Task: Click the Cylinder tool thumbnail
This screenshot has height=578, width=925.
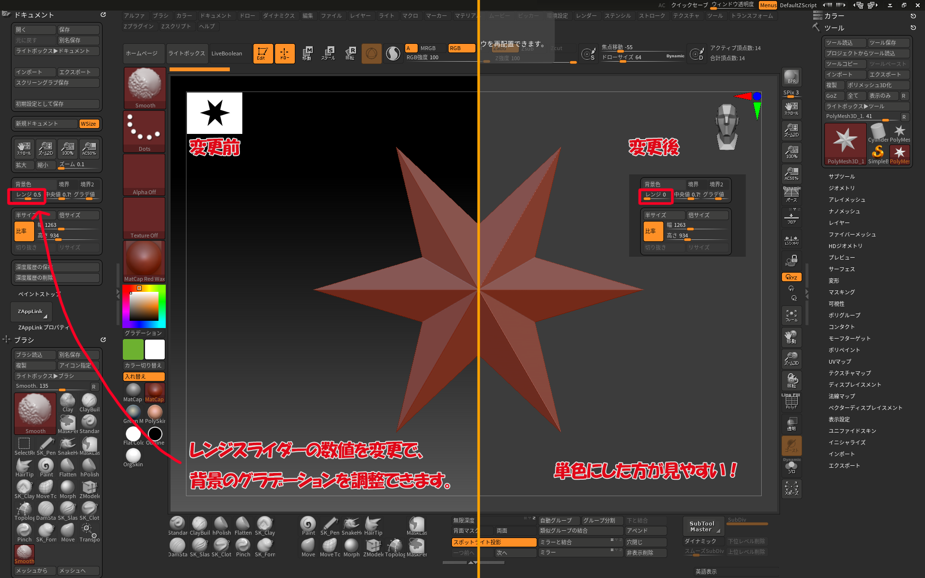Action: pos(878,133)
